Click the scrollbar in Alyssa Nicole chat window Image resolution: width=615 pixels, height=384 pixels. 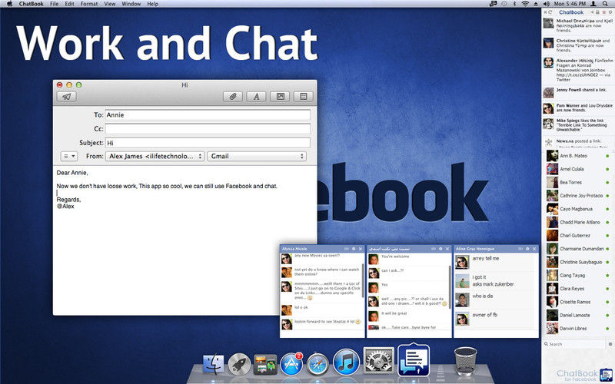(363, 281)
